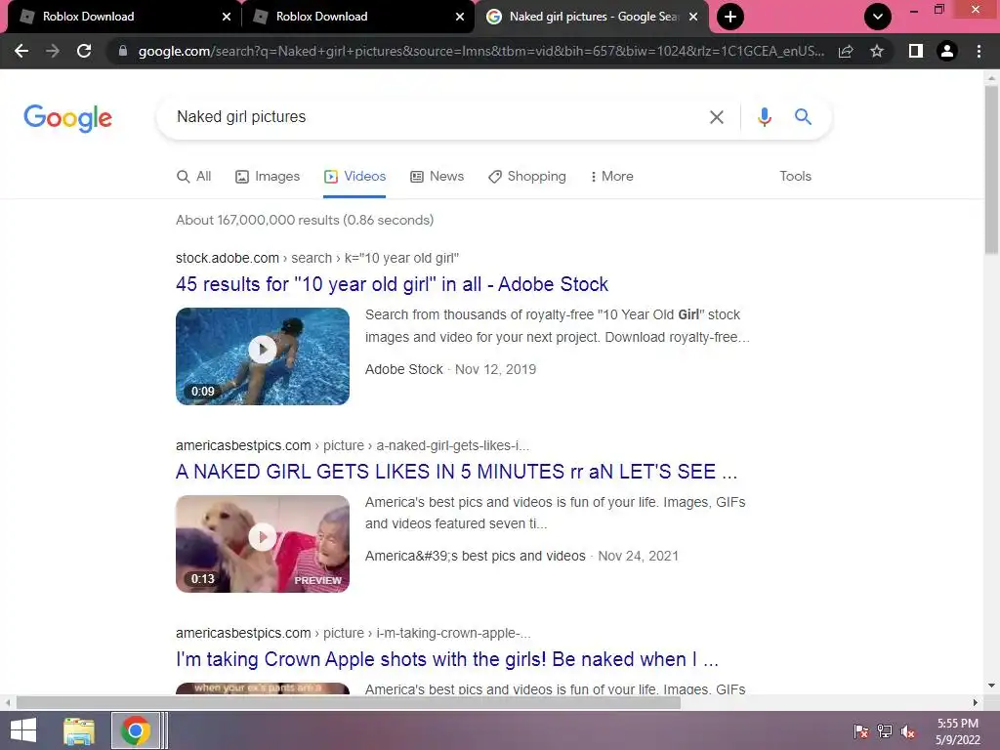View site information via the lock icon
1000x750 pixels.
pos(122,51)
